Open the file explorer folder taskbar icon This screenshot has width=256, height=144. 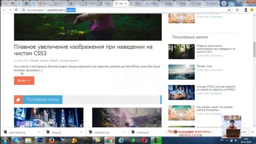[28, 140]
